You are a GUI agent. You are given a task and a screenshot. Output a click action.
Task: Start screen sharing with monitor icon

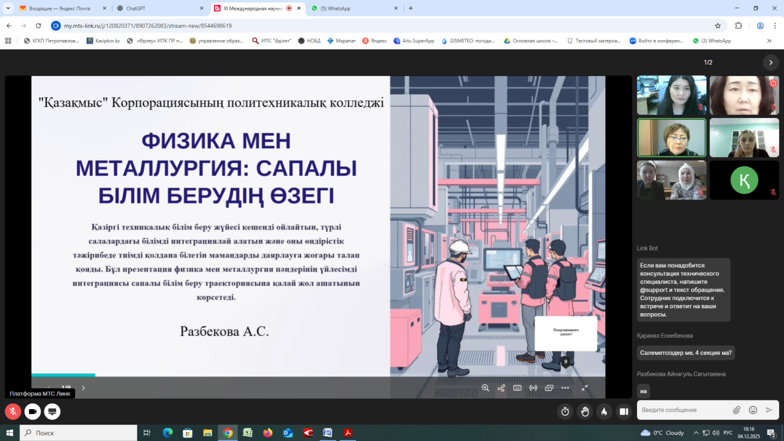point(52,411)
